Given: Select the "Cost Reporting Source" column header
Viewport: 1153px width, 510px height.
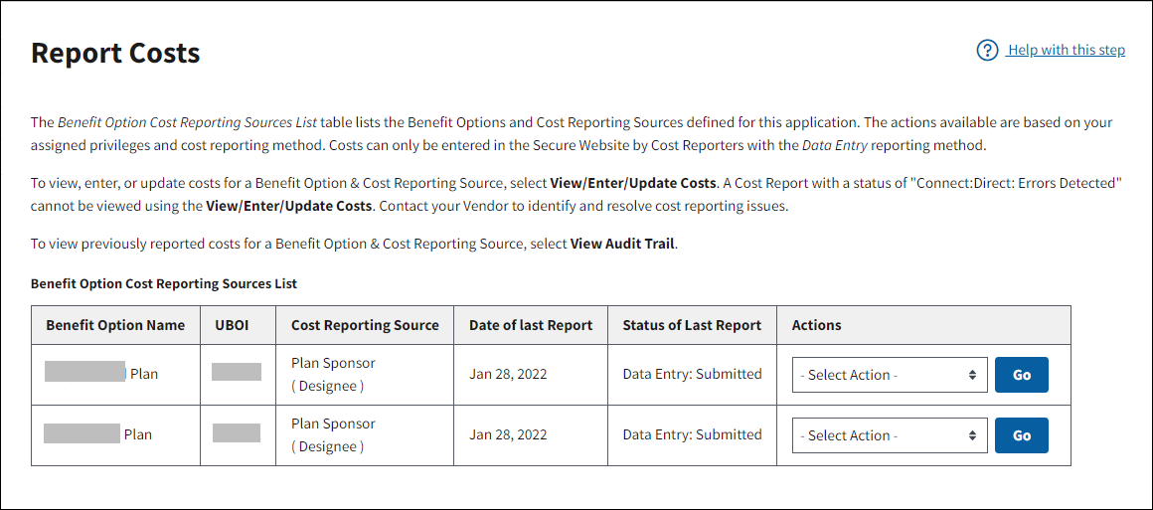Looking at the screenshot, I should click(x=365, y=325).
